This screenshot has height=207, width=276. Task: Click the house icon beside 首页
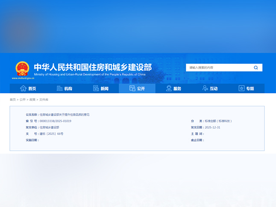(x=23, y=88)
